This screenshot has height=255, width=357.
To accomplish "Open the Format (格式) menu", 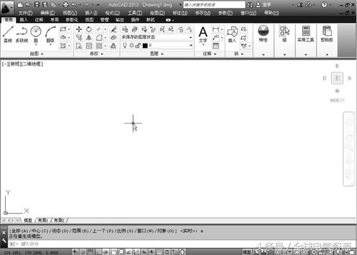I will (x=113, y=13).
